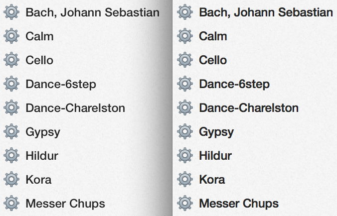The image size is (337, 216).
Task: Click the Kora gear icon in the left list
Action: pos(11,179)
